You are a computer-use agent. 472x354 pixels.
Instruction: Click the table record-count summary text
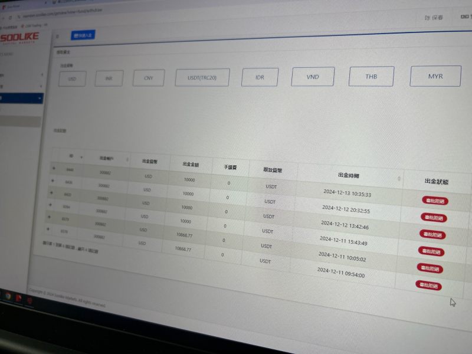pyautogui.click(x=70, y=246)
